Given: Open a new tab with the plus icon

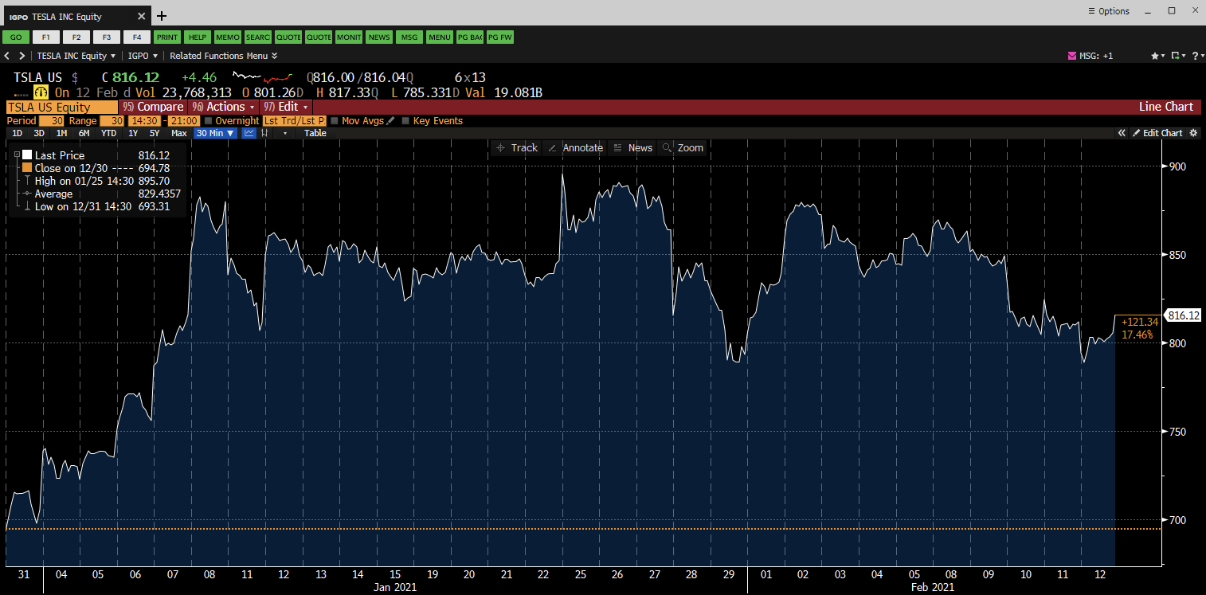Looking at the screenshot, I should click(x=162, y=16).
